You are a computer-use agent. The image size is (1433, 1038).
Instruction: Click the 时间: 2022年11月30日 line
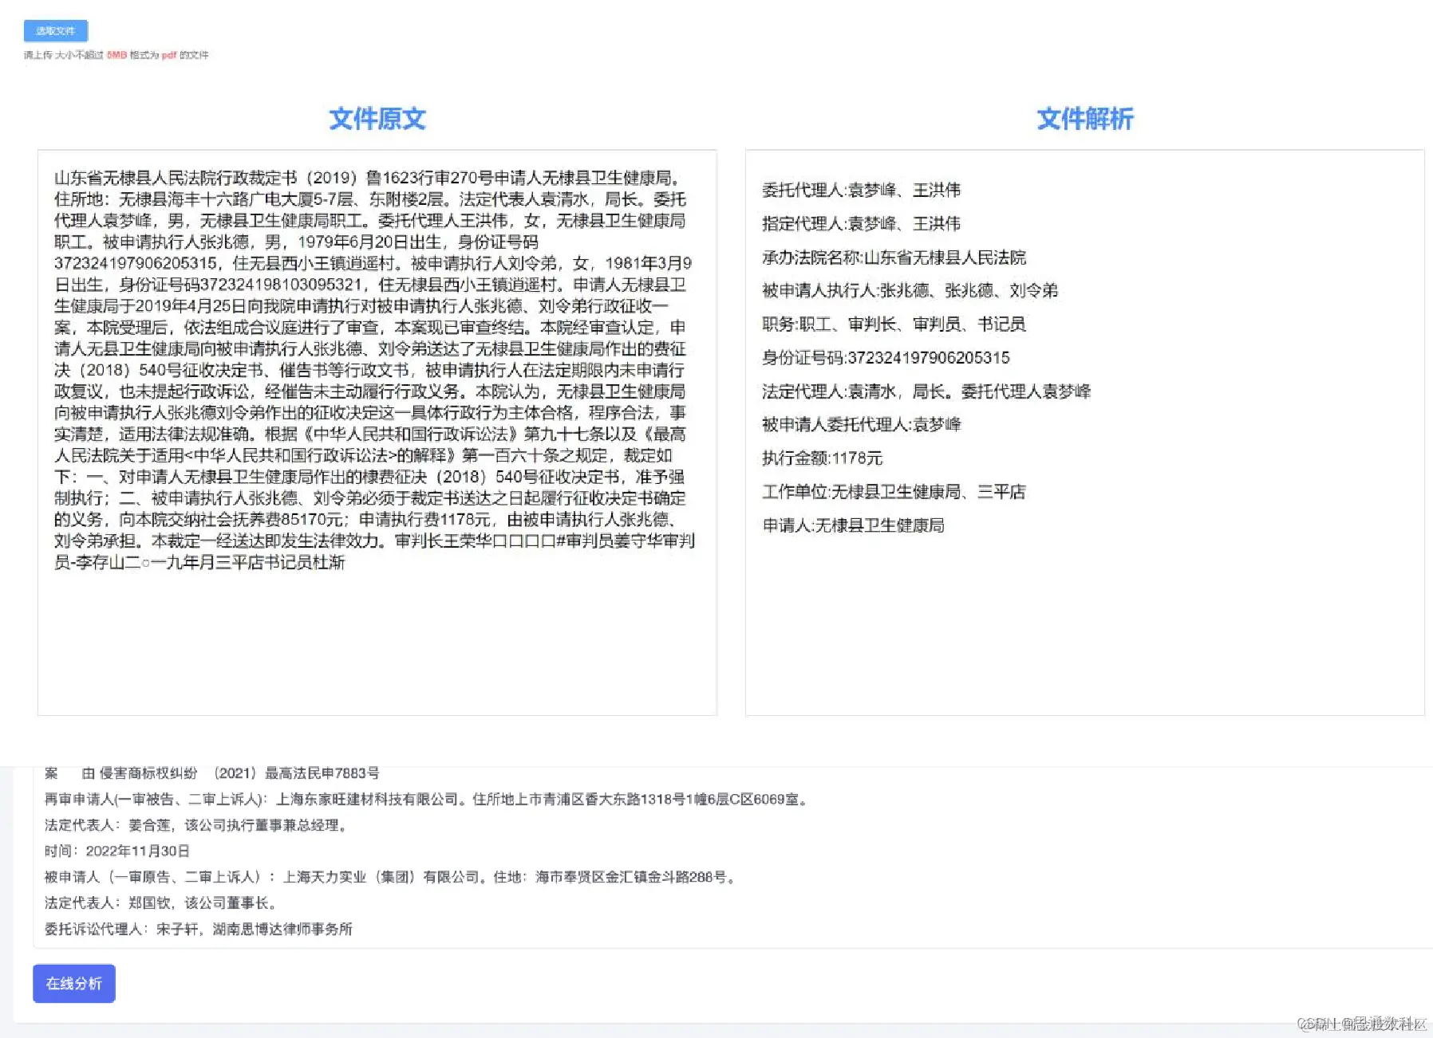[116, 851]
